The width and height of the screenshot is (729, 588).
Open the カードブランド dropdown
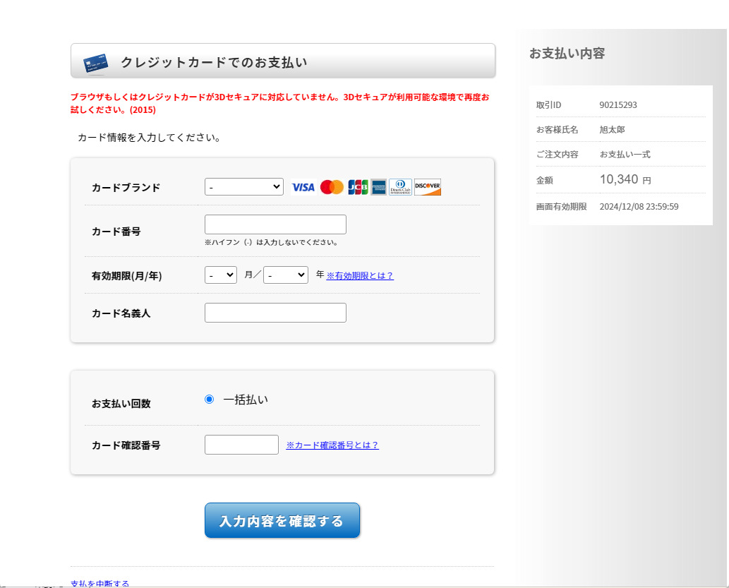point(244,187)
